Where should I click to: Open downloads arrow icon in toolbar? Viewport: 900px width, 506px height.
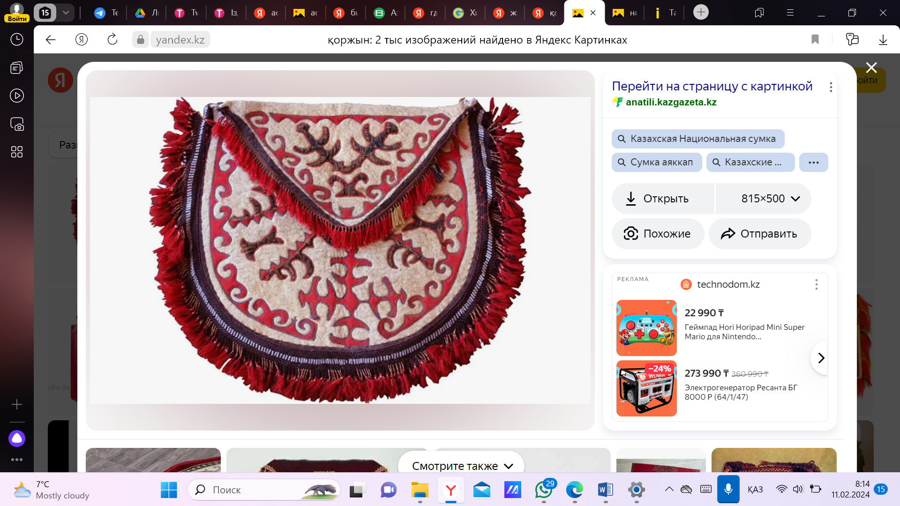tap(883, 40)
